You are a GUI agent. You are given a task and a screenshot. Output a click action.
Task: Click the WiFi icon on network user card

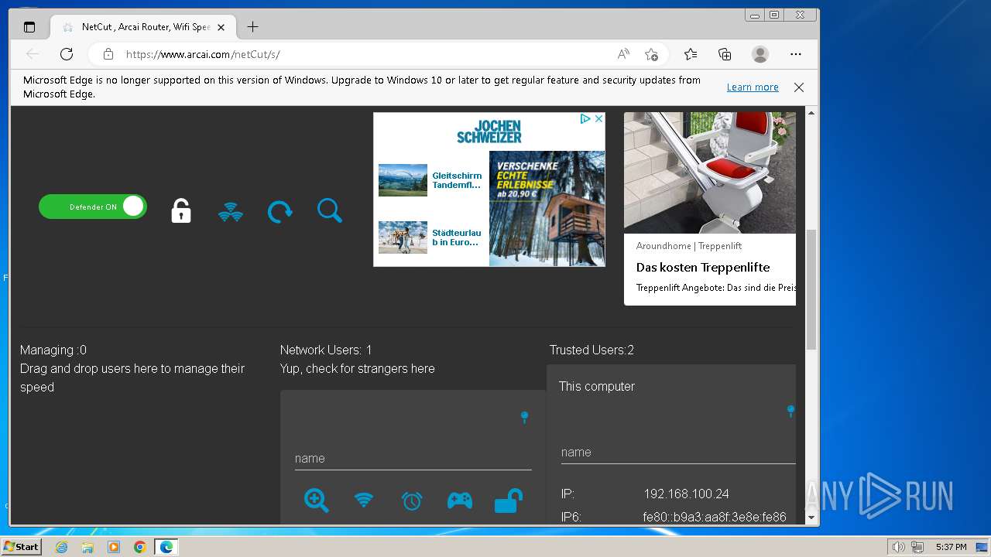pos(364,501)
